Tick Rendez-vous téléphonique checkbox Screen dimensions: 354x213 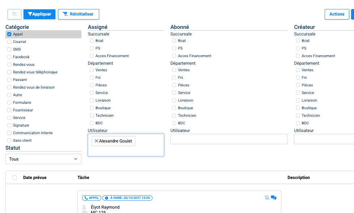pos(9,72)
